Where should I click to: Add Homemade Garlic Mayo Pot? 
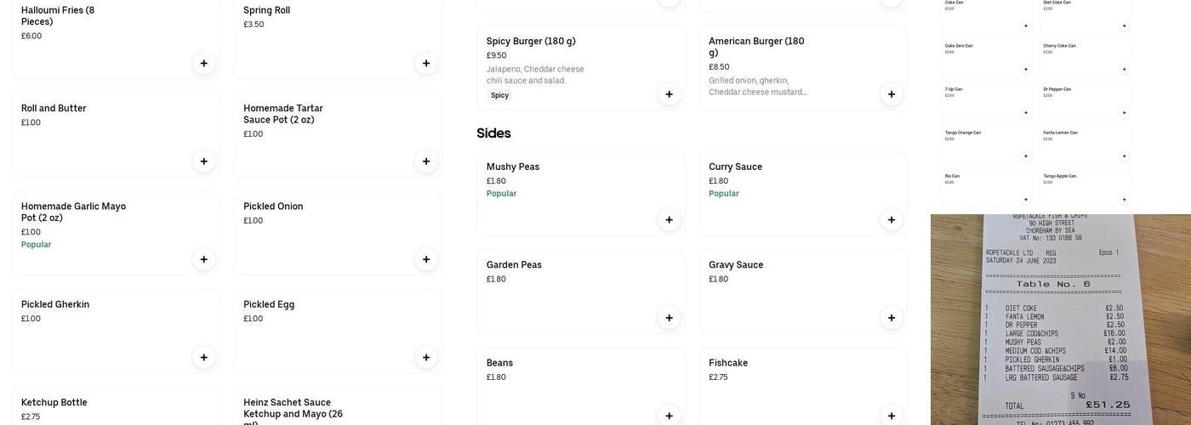point(203,259)
